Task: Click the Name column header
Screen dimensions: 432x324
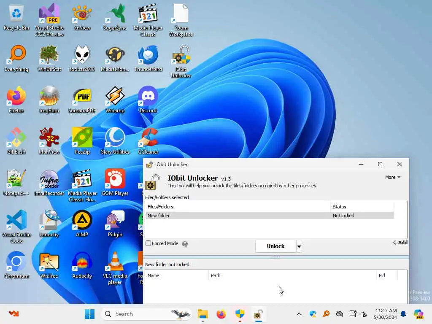Action: (x=177, y=275)
